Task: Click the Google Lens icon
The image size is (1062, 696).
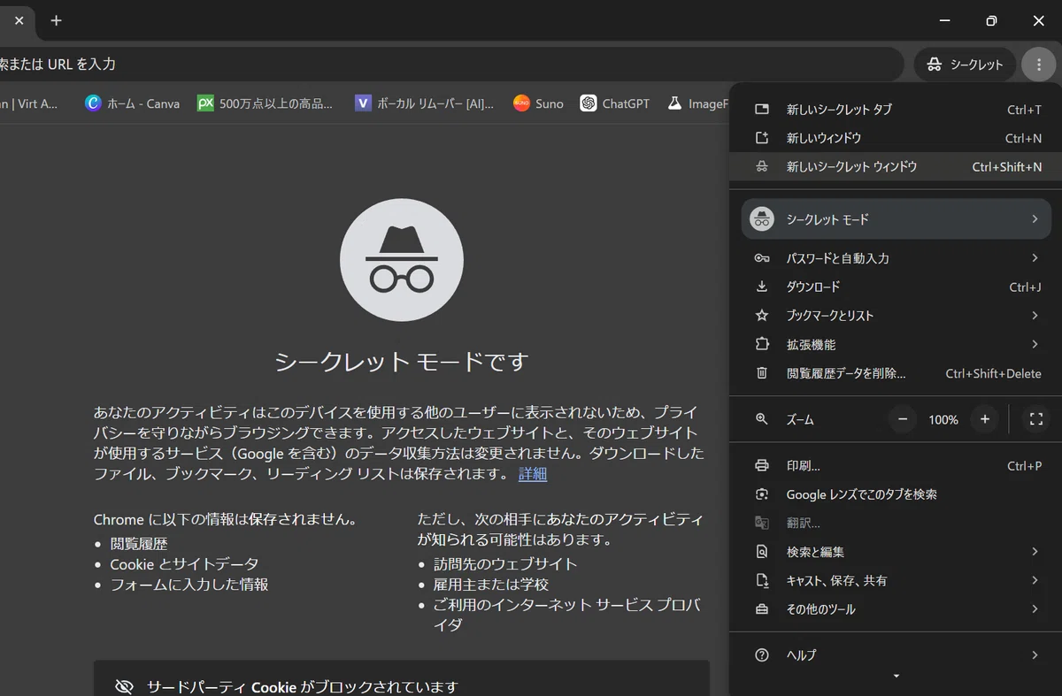Action: (x=762, y=494)
